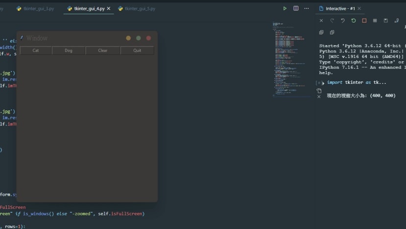
Task: Open the variable explorer table icon
Action: [x=375, y=21]
